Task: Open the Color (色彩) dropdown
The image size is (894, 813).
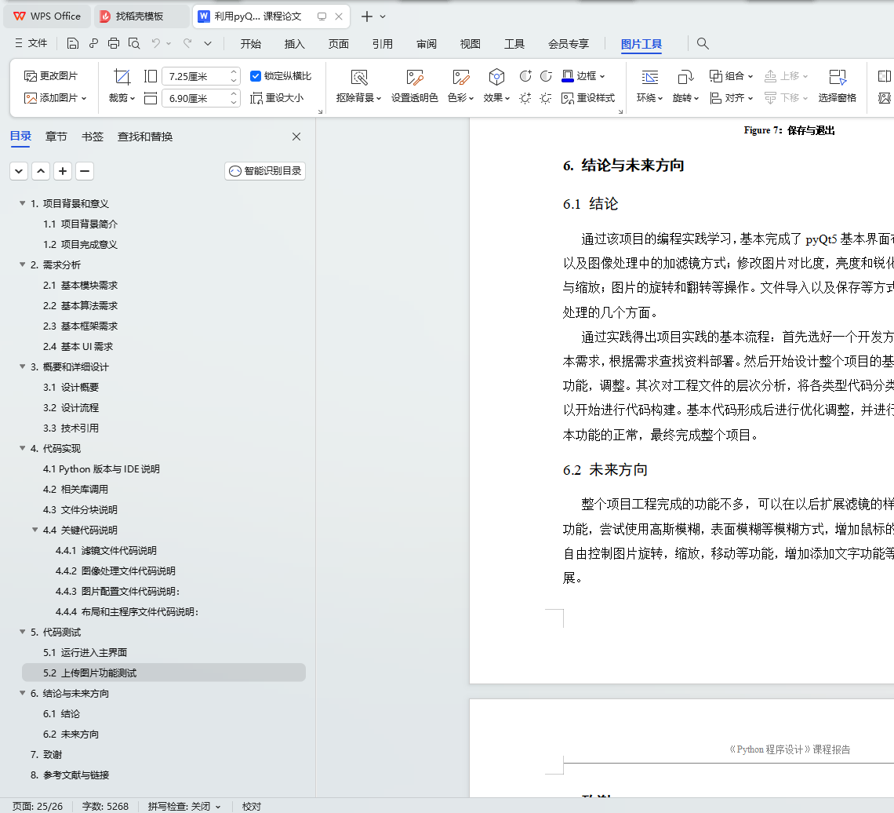Action: click(460, 98)
